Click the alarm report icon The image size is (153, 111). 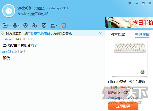point(53,25)
